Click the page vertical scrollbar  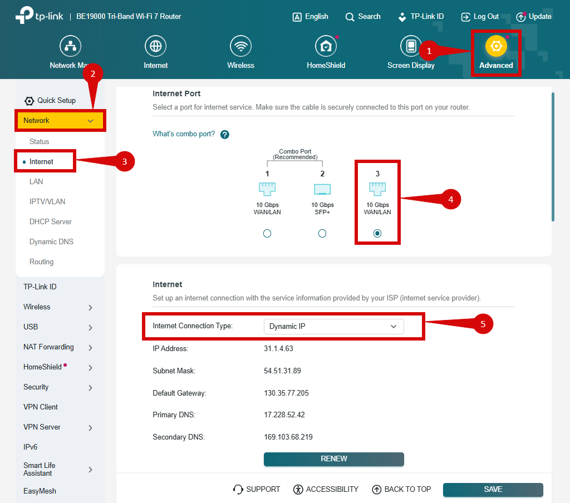click(553, 157)
